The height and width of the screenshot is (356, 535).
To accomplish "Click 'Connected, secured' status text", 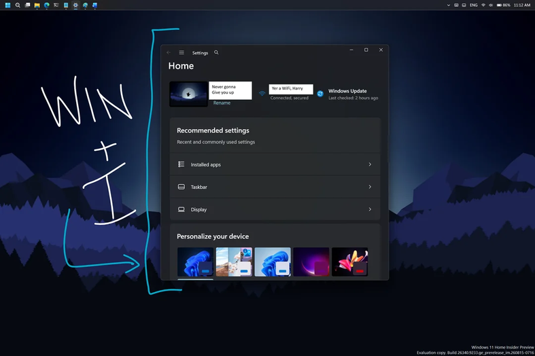I will click(290, 98).
